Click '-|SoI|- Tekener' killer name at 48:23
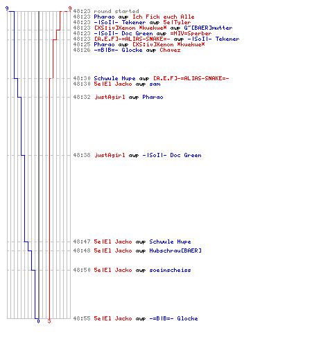Screen dimensions: 312x346 [x=120, y=22]
